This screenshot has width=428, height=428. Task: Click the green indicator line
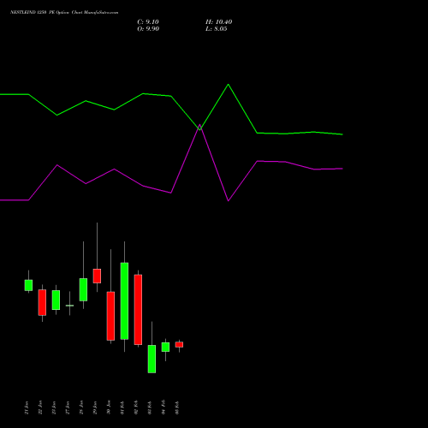[x=171, y=96]
